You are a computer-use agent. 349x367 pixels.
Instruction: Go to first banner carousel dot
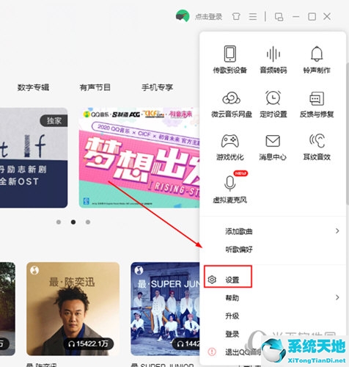pos(59,222)
